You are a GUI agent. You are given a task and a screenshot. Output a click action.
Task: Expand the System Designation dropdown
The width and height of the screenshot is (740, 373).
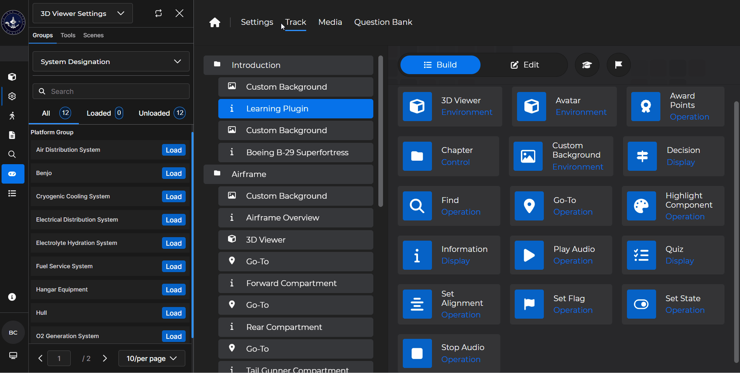click(x=111, y=61)
